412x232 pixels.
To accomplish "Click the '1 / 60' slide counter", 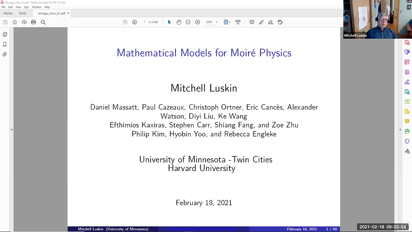I will (x=332, y=229).
